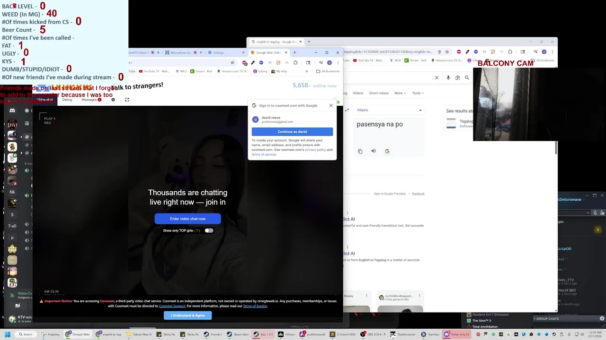Screen dimensions: 606x340
Task: Search by image with the Google Lens icon
Action: tap(458, 78)
